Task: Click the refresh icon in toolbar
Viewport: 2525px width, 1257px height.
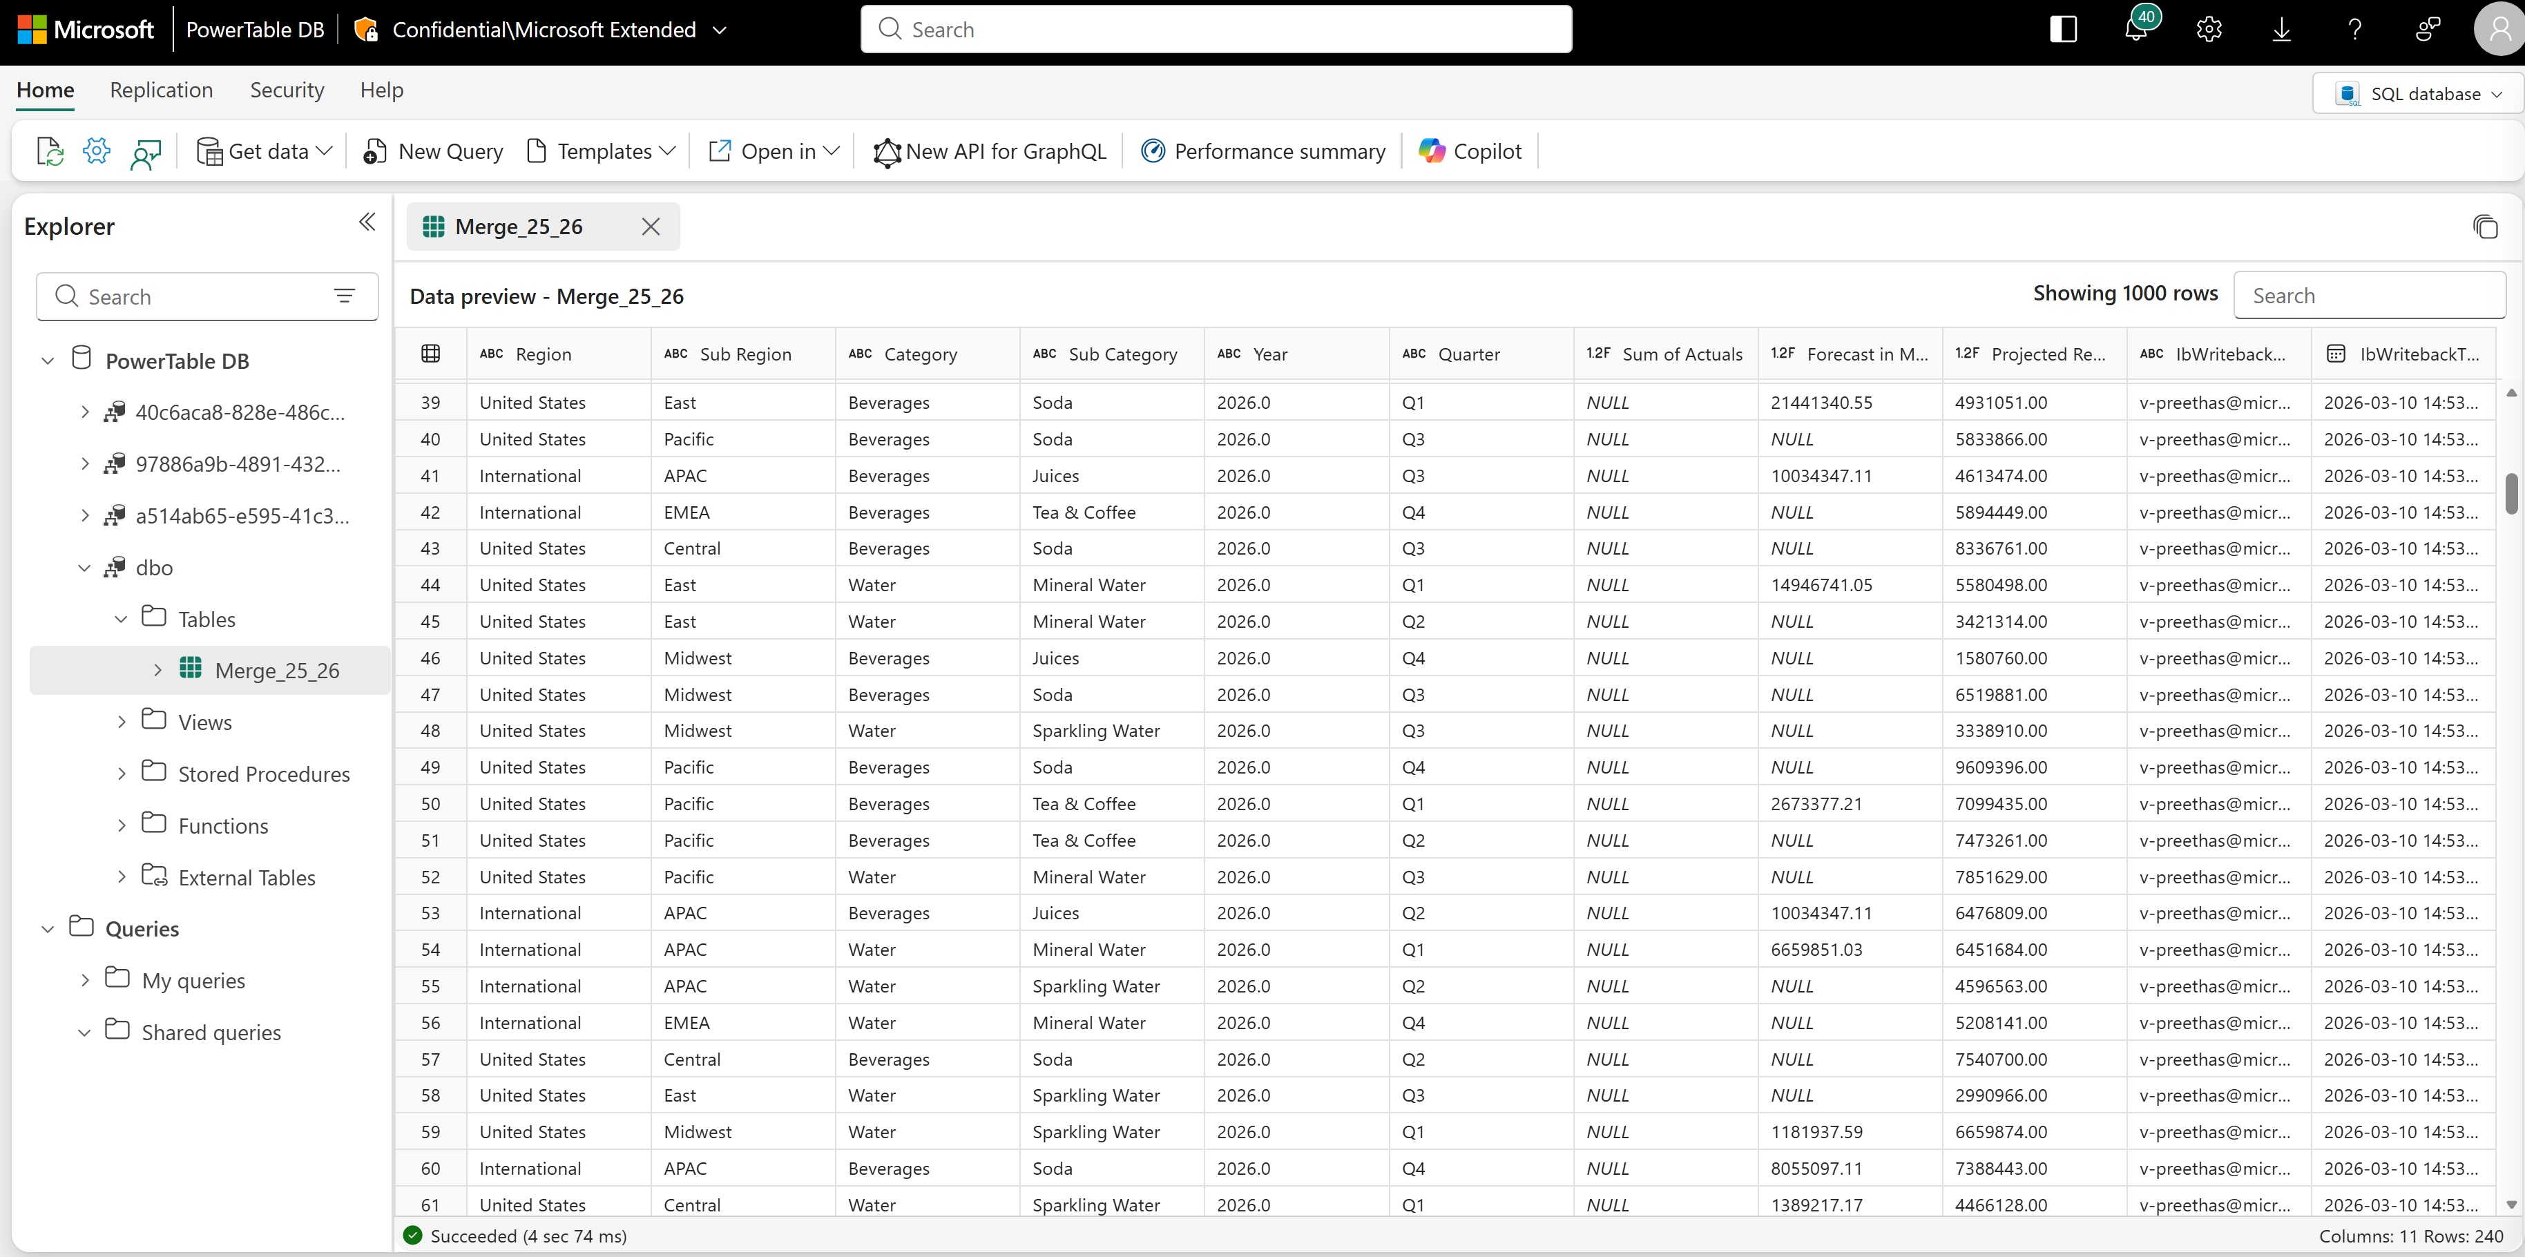Action: [49, 151]
